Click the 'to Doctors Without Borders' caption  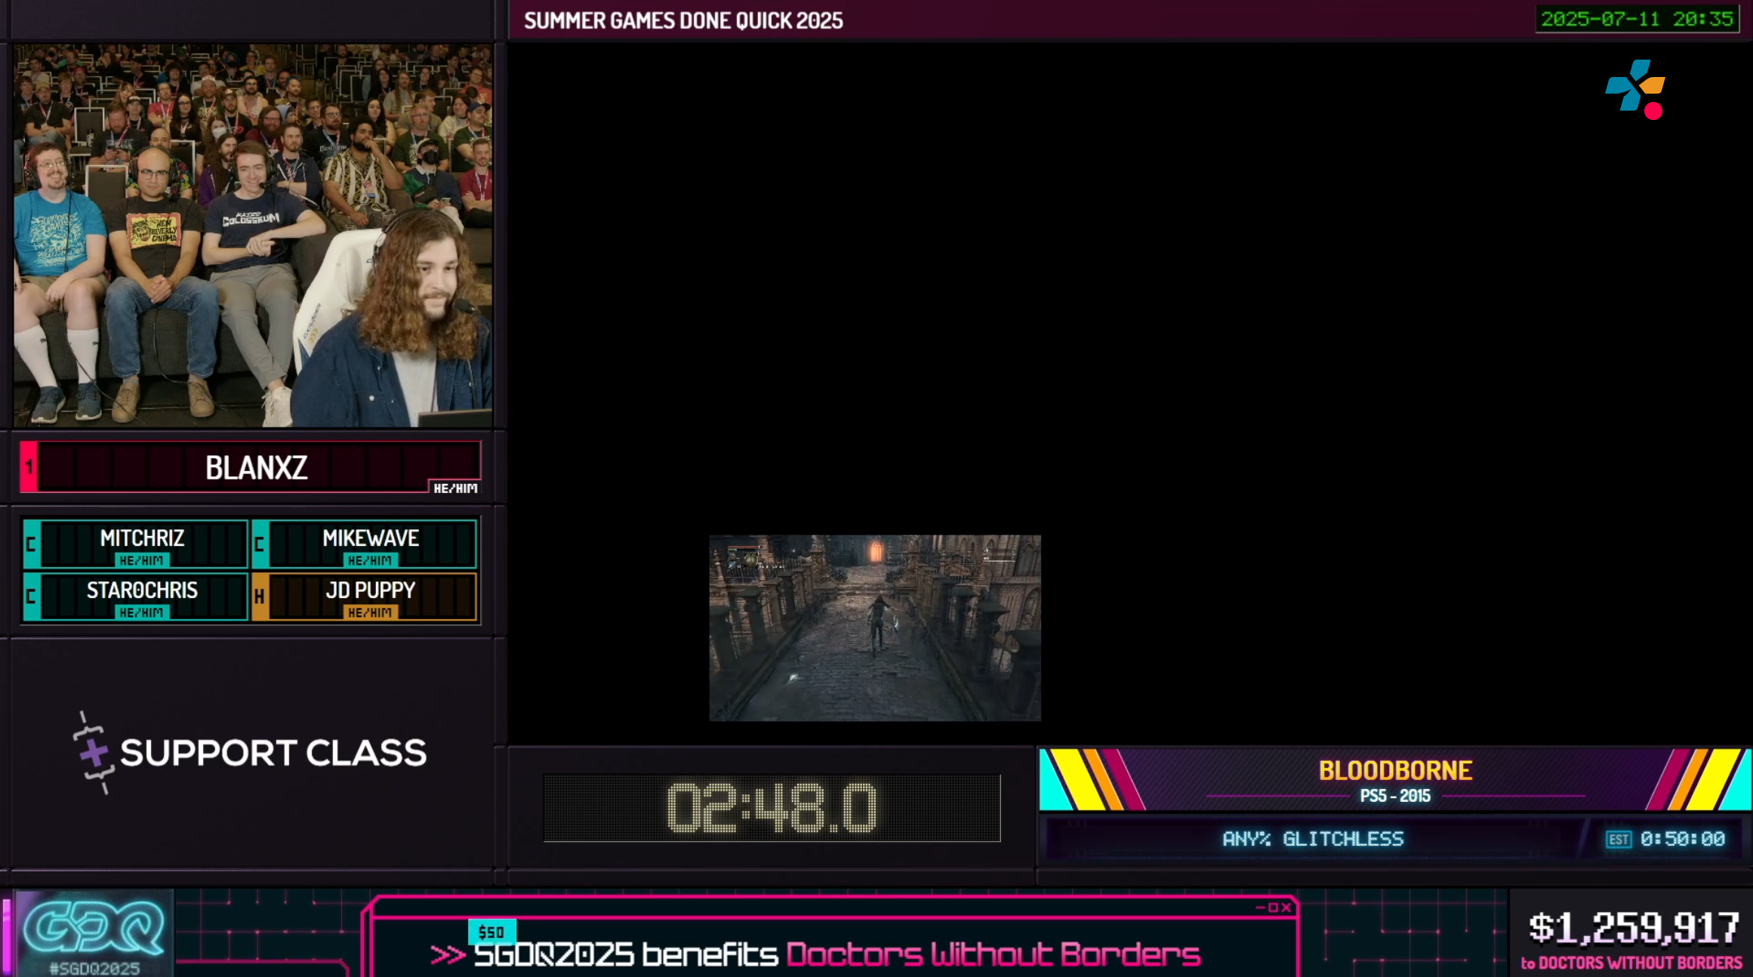1631,963
